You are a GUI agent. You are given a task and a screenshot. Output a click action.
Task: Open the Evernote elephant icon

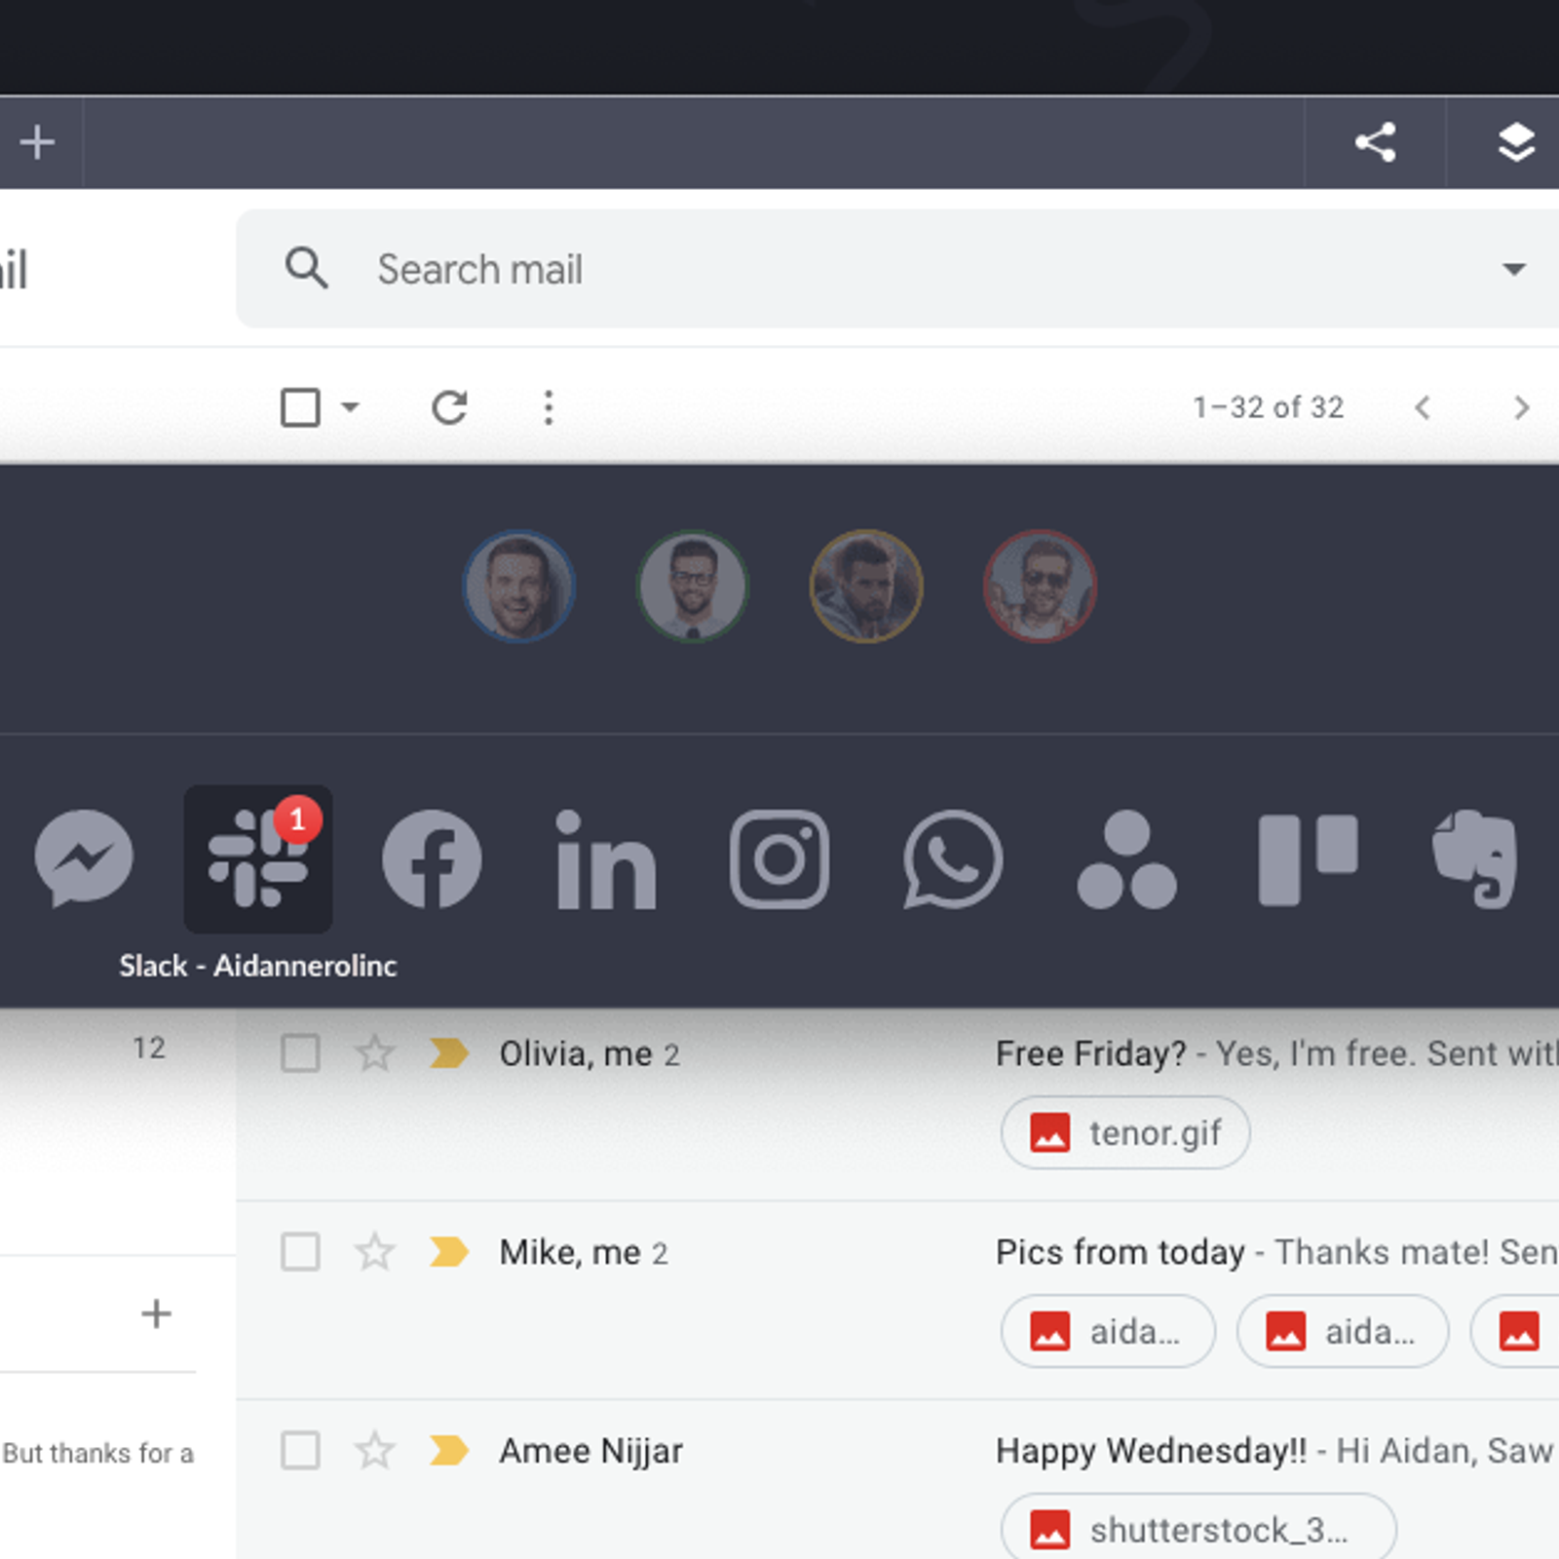1475,858
